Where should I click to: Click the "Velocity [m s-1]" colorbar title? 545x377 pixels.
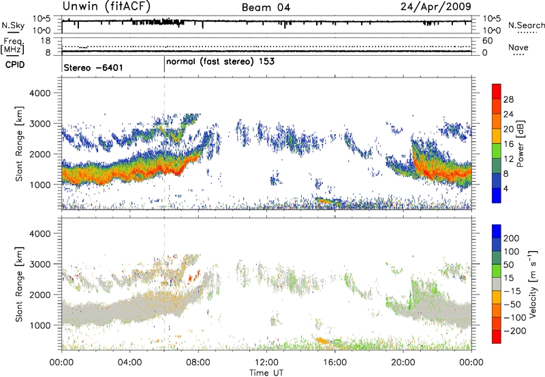[532, 284]
